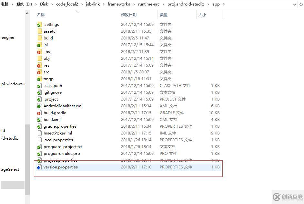304x204 pixels.
Task: Click the .project file icon
Action: (39, 99)
